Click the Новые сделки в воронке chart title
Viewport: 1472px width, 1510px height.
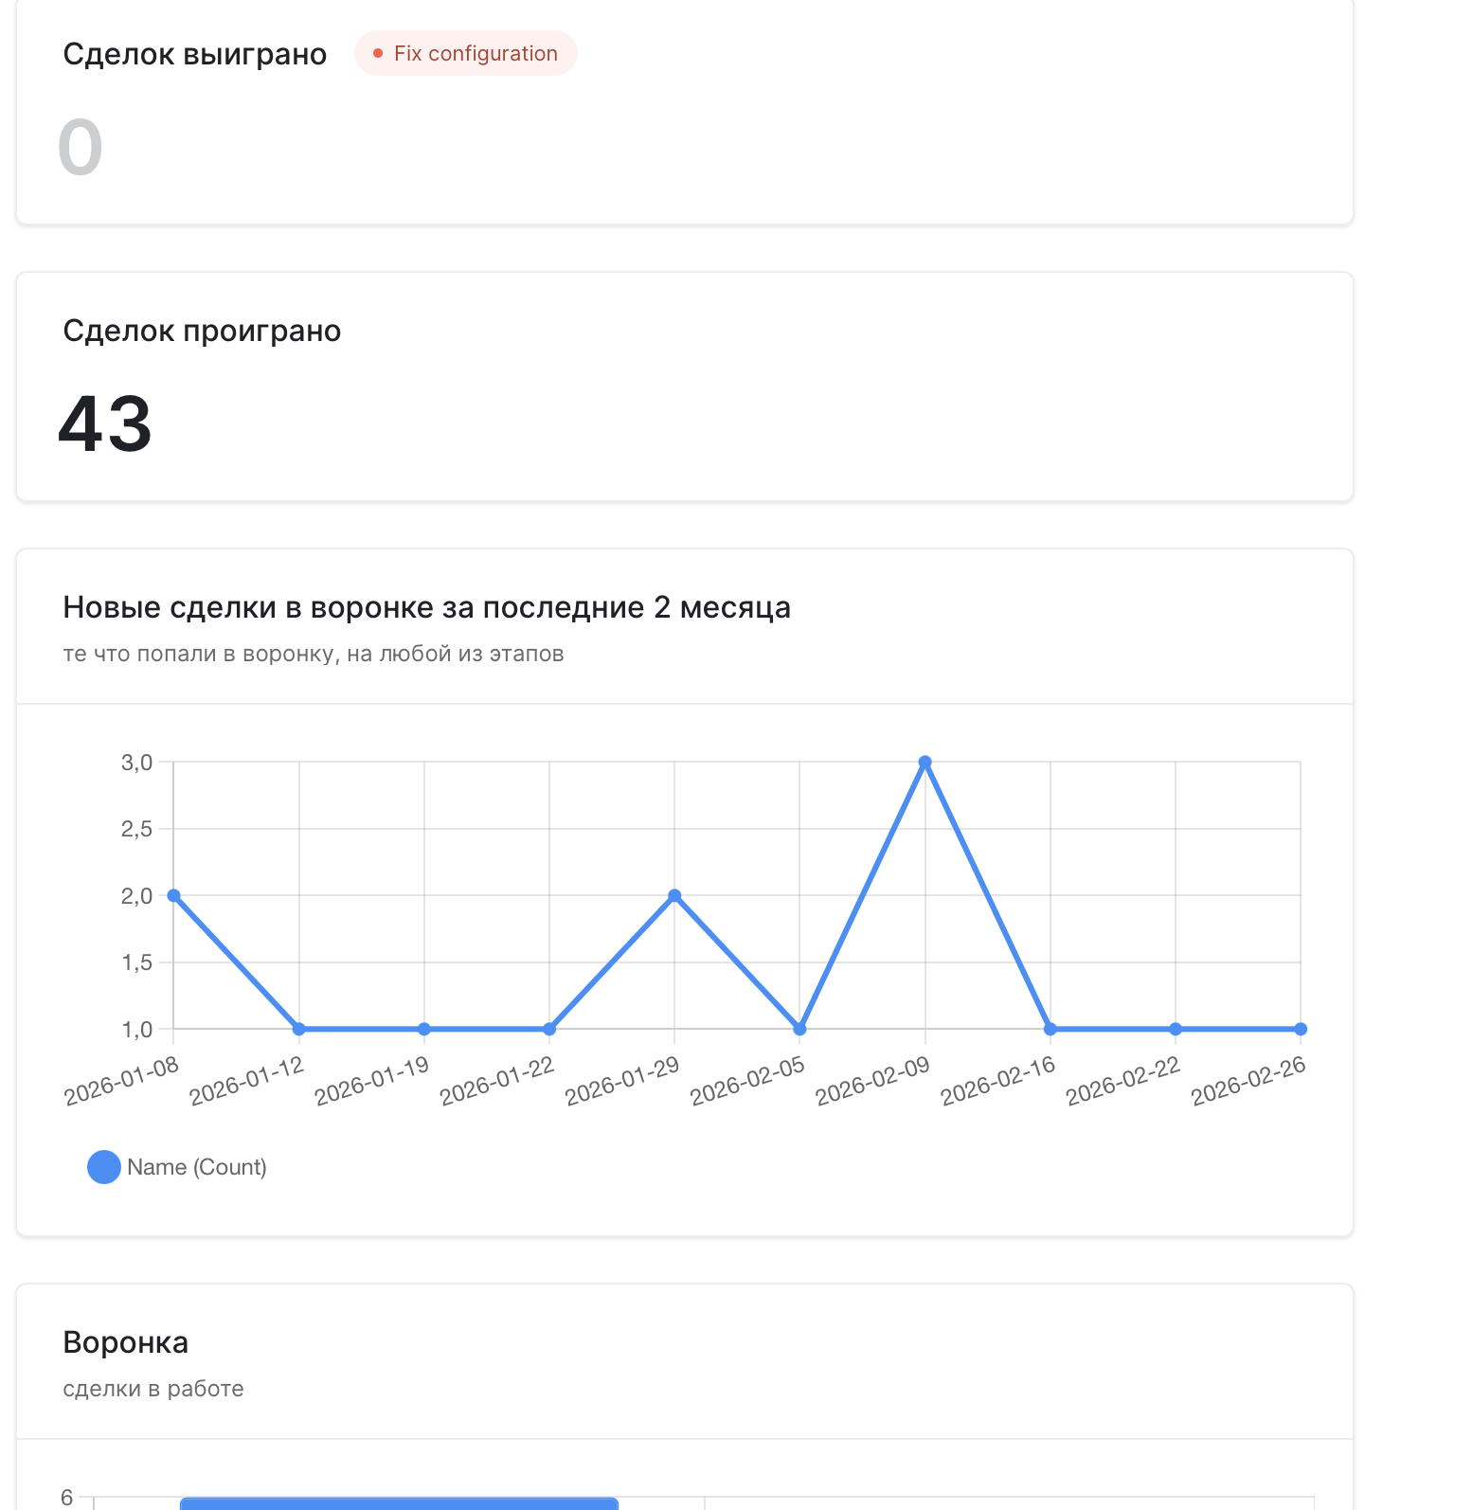point(426,607)
